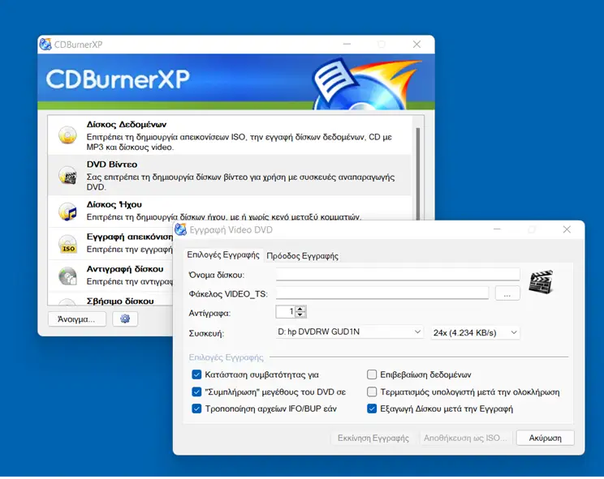The image size is (604, 479).
Task: Toggle Τροποποίηση αρχείων IFO/BUP checkbox
Action: click(x=196, y=408)
